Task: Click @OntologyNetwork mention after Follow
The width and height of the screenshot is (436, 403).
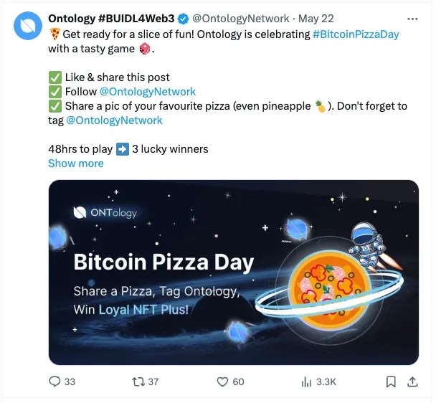Action: click(x=147, y=92)
